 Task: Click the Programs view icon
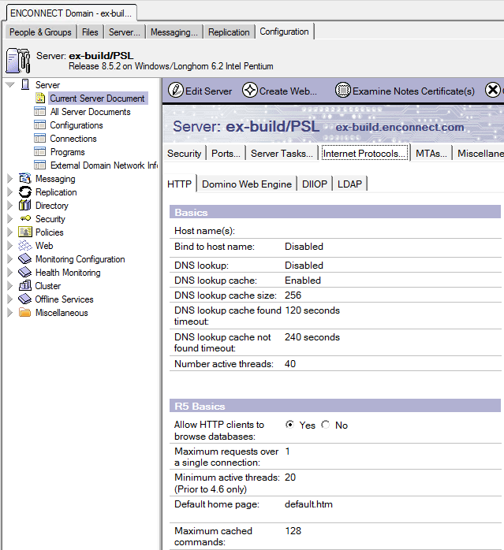pos(39,151)
